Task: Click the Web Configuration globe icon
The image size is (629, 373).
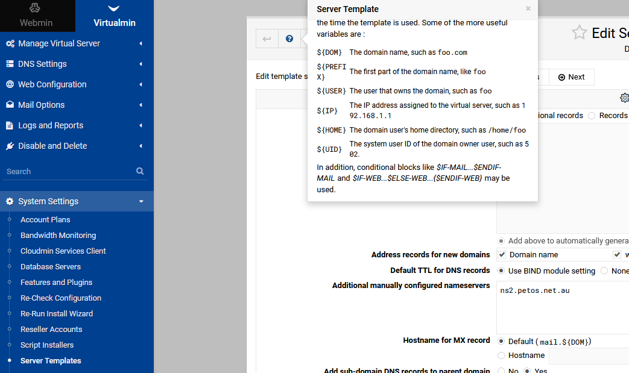Action: point(10,84)
